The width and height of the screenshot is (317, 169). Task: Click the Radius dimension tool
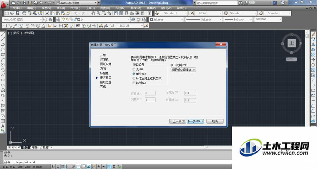coord(28,26)
